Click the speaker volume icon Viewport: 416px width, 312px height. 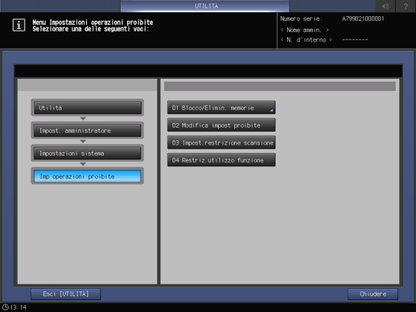pyautogui.click(x=385, y=6)
